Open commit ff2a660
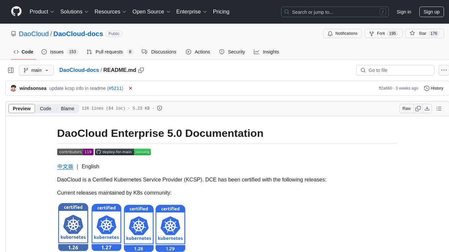 tap(385, 88)
